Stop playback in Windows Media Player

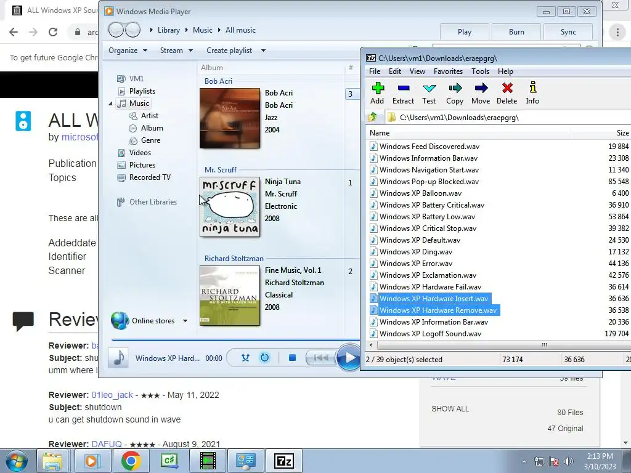point(292,358)
